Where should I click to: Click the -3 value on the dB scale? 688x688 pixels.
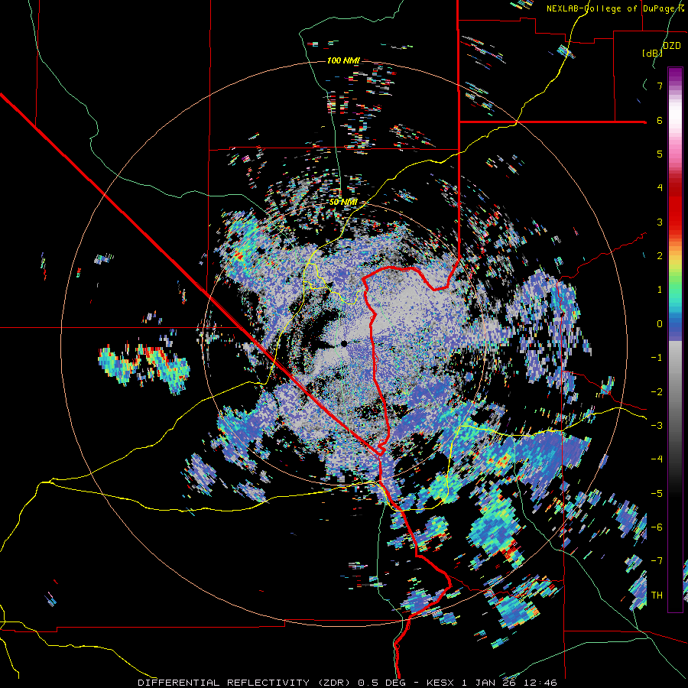(x=657, y=425)
